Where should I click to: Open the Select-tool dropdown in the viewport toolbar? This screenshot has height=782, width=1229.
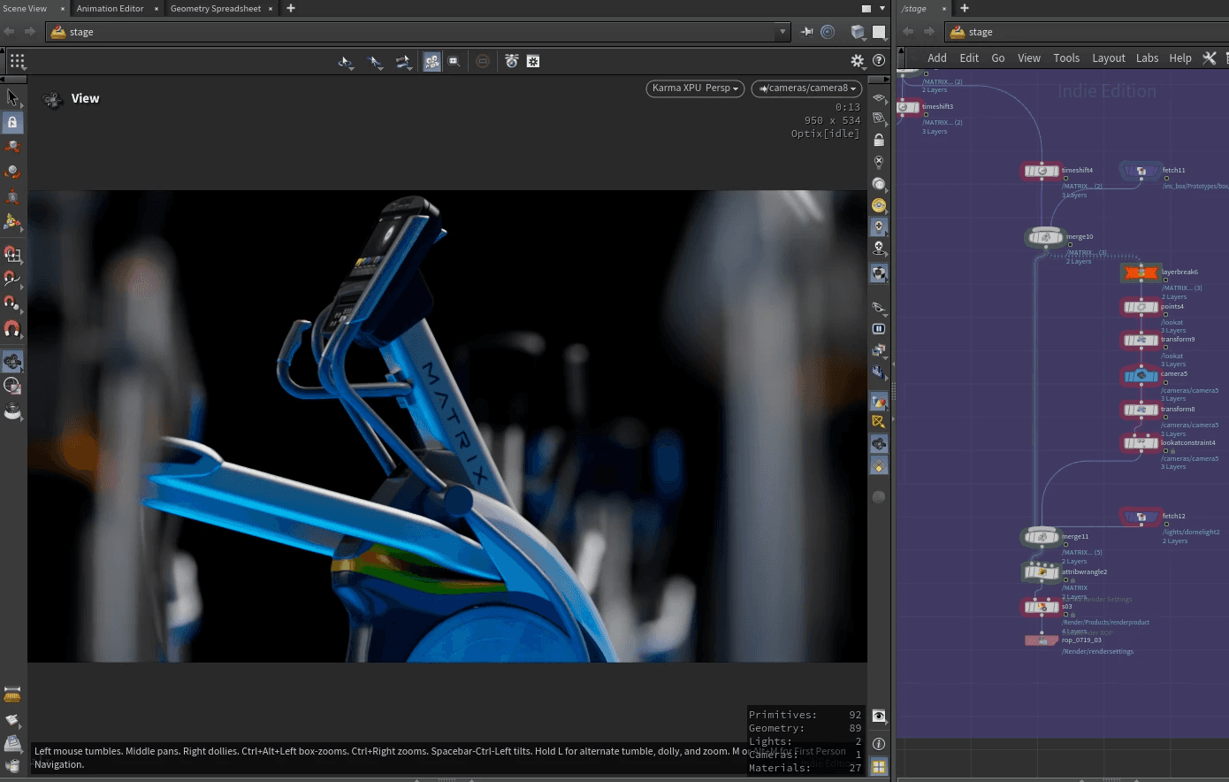pyautogui.click(x=347, y=62)
